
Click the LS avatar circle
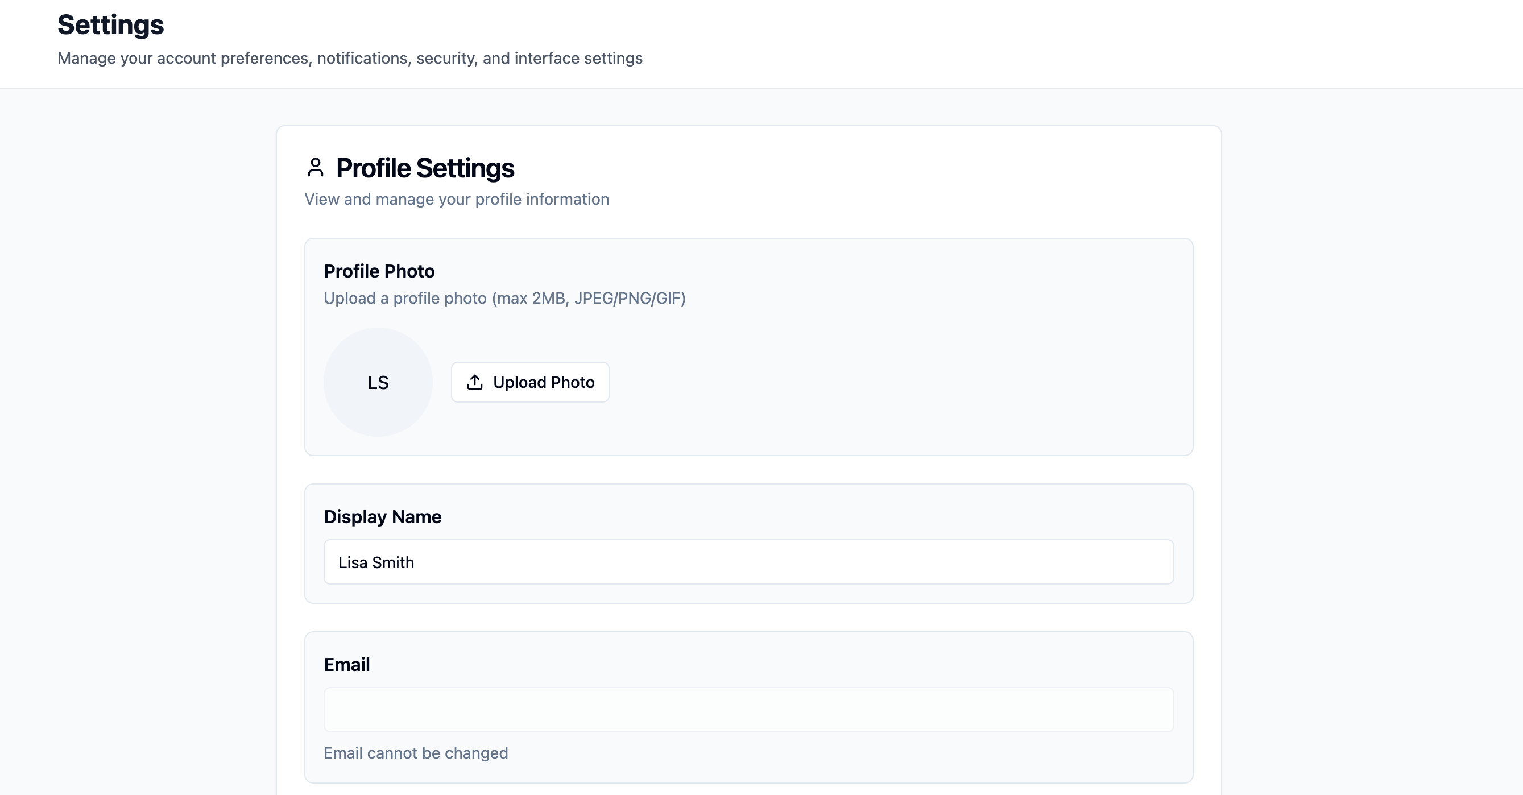click(x=378, y=382)
